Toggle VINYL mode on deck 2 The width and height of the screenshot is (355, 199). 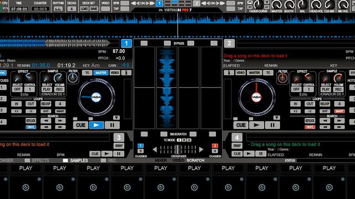point(310,127)
